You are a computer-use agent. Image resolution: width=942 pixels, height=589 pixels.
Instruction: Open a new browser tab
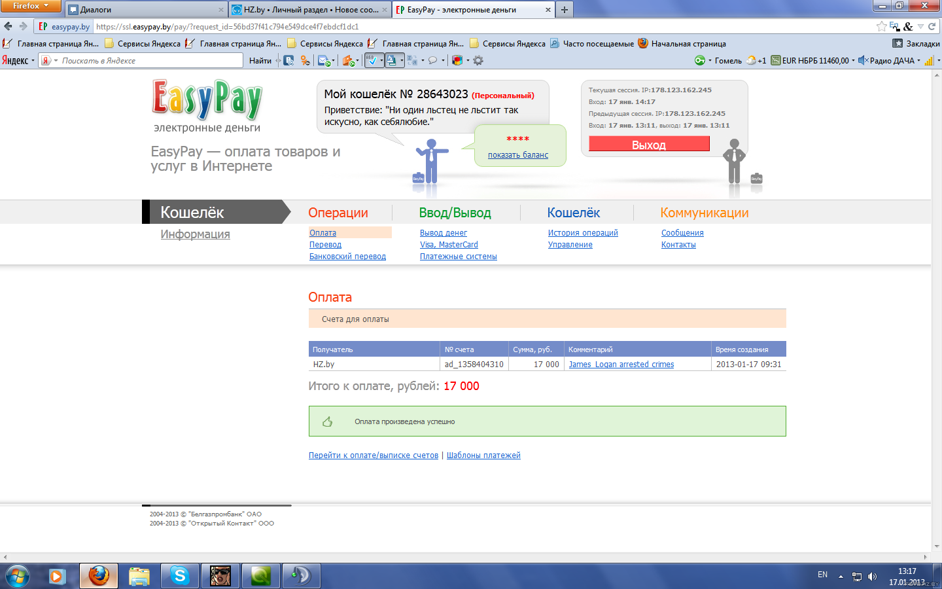point(564,9)
